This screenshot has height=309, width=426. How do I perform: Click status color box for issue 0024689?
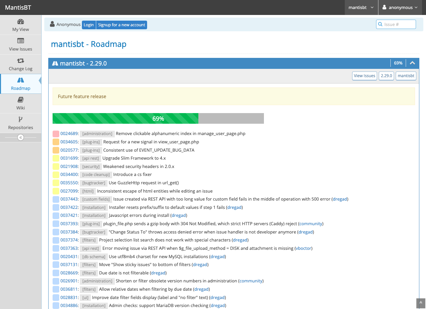coord(56,134)
